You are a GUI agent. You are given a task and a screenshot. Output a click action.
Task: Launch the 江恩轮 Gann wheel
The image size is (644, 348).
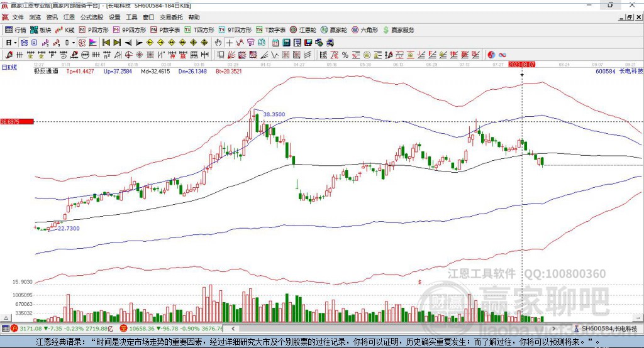303,30
